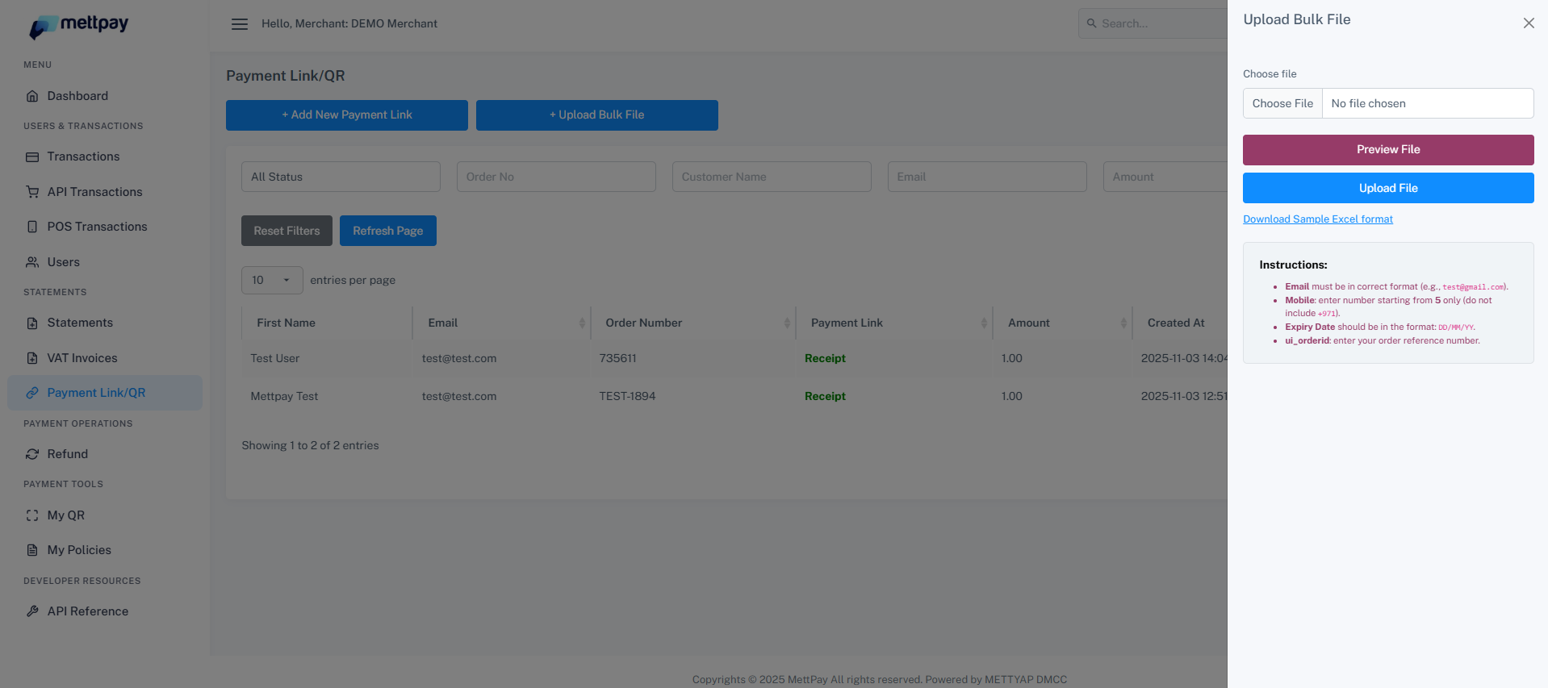This screenshot has width=1548, height=688.
Task: Click the Upload Bulk File button
Action: click(597, 115)
